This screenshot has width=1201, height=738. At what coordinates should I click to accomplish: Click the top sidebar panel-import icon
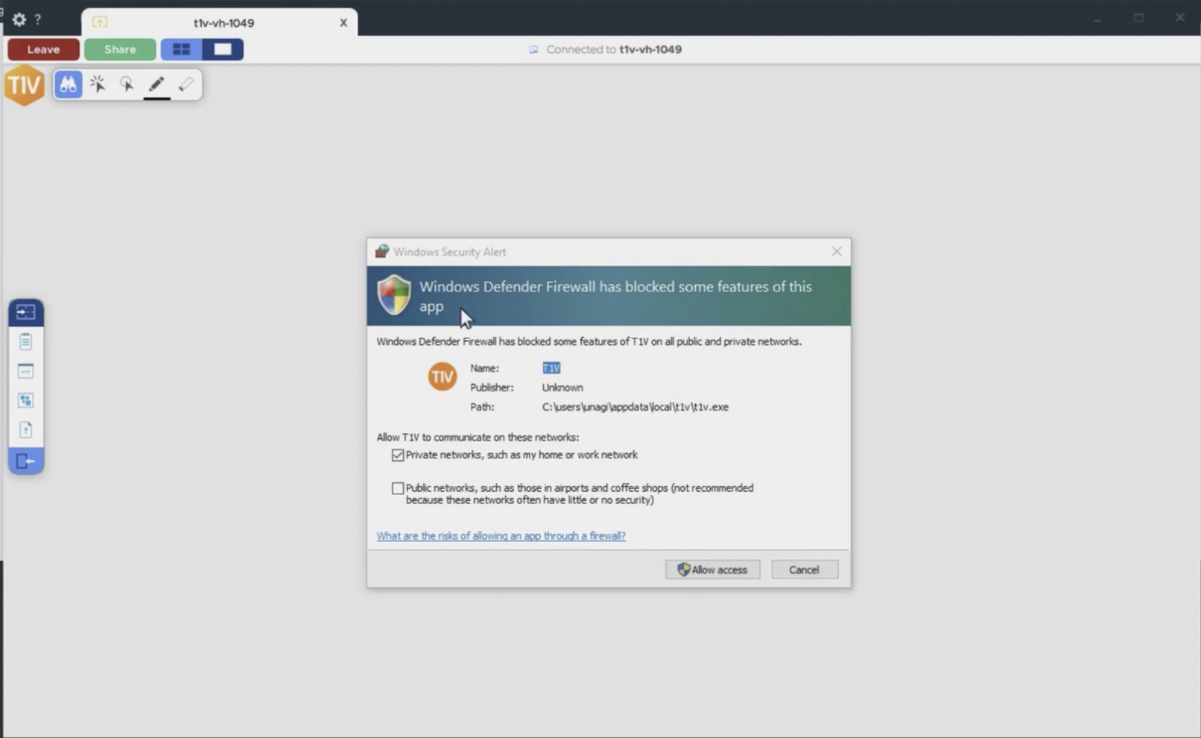pos(26,312)
